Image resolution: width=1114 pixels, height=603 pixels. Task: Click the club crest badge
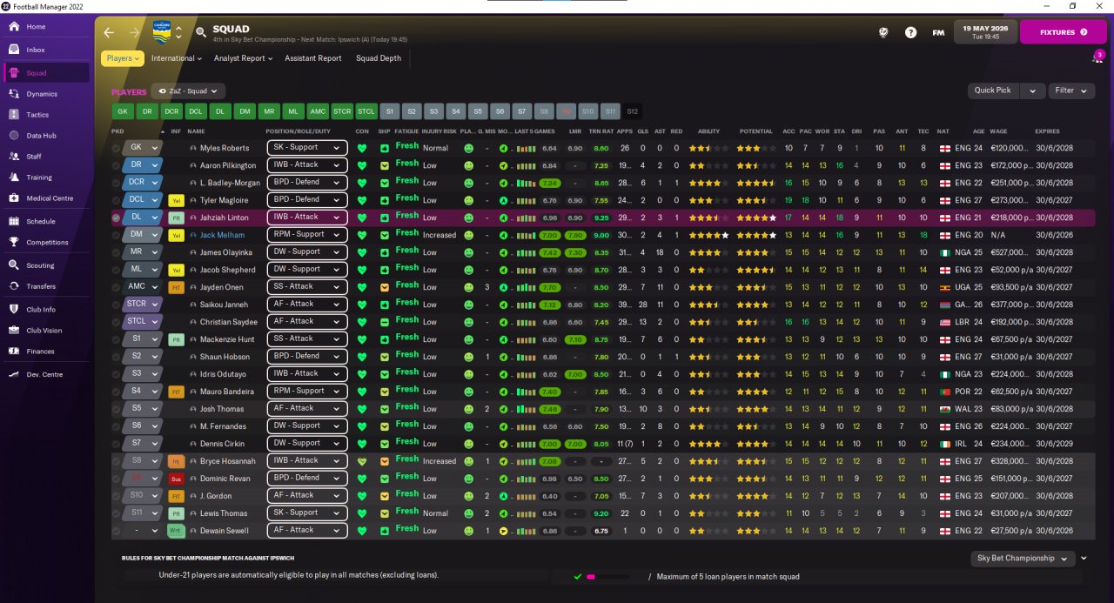pos(162,31)
